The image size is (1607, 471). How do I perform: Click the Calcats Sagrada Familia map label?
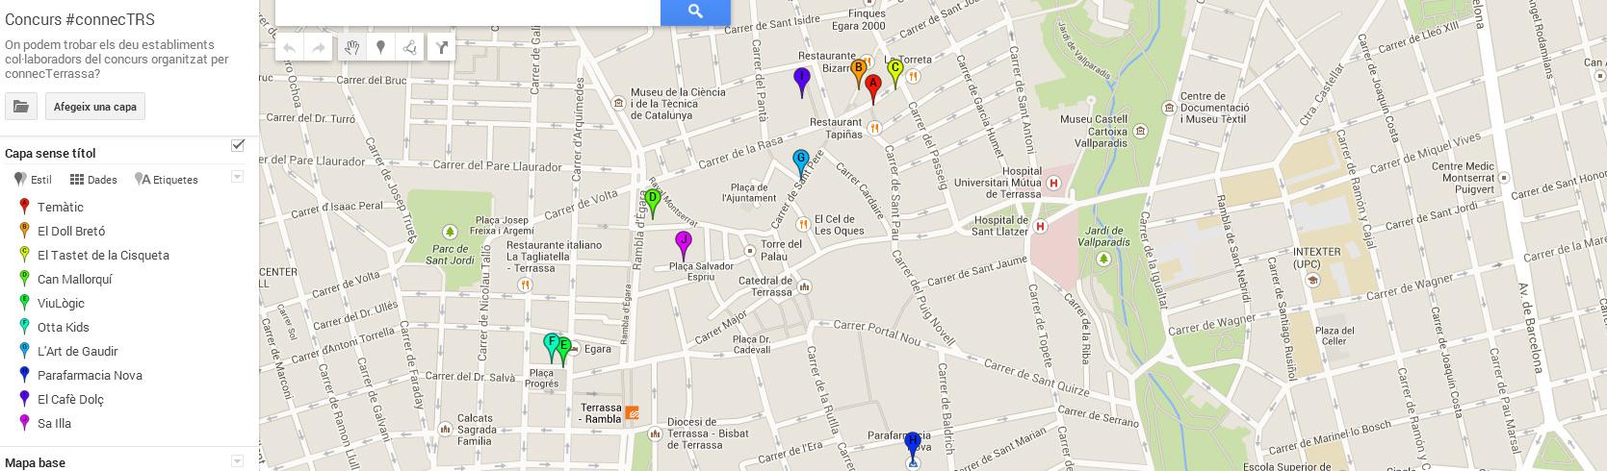click(x=477, y=430)
